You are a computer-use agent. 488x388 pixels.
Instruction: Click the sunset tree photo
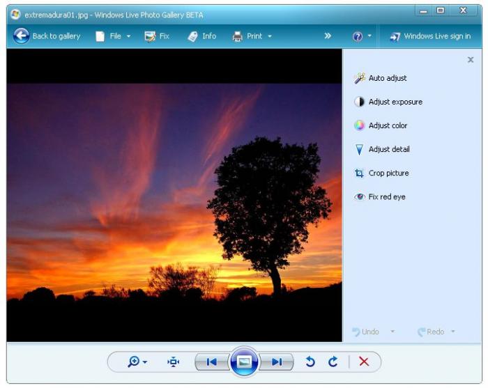click(x=174, y=194)
